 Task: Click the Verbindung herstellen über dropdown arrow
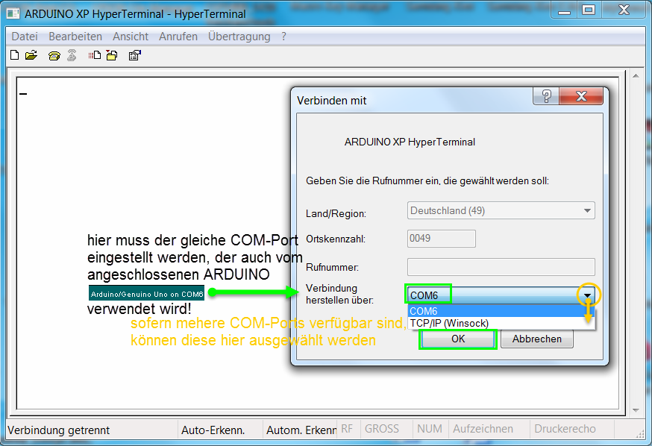tap(588, 295)
